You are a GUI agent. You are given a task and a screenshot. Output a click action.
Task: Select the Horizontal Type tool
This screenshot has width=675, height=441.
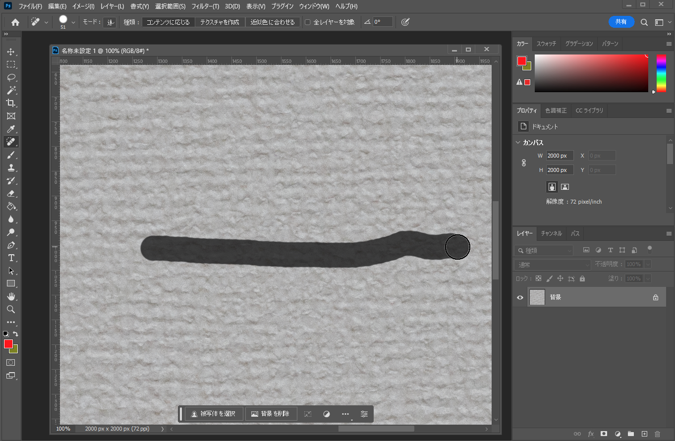coord(10,258)
